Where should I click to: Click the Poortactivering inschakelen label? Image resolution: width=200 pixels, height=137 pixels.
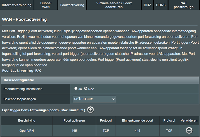point(23,89)
